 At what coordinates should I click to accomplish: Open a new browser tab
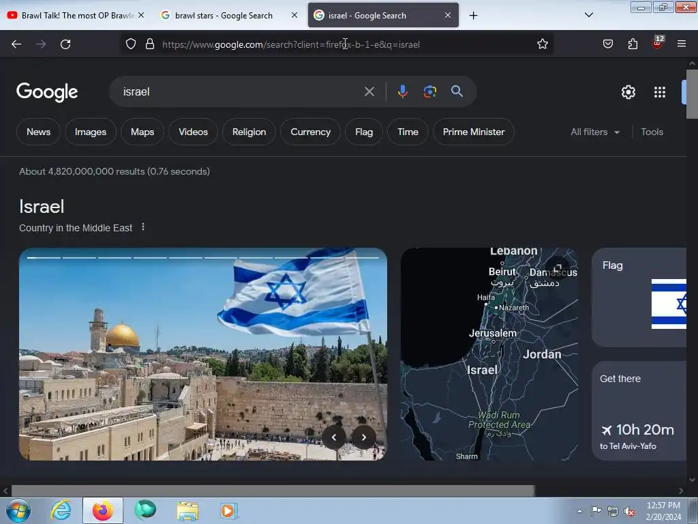point(473,16)
